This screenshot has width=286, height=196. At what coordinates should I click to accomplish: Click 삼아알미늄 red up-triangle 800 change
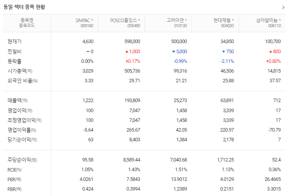[x=275, y=52]
